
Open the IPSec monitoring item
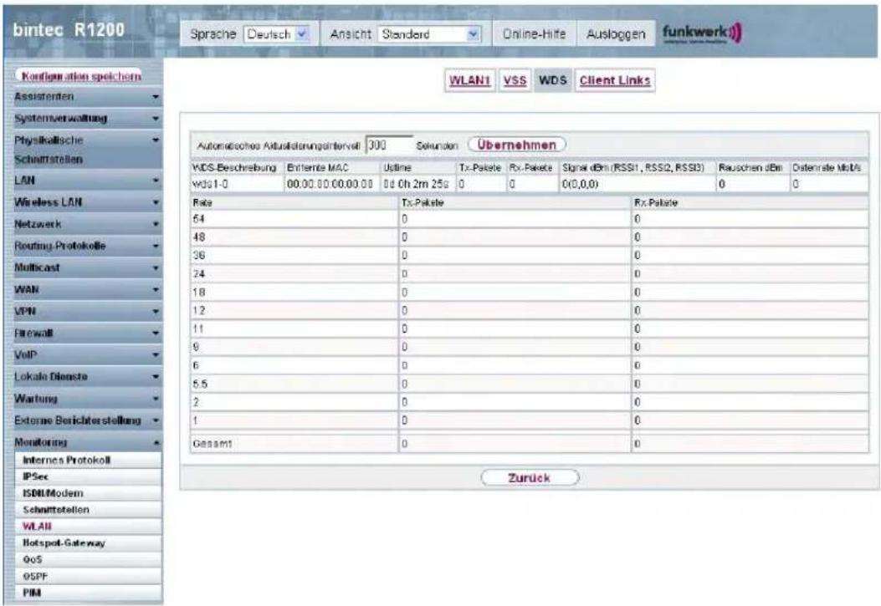(x=89, y=476)
